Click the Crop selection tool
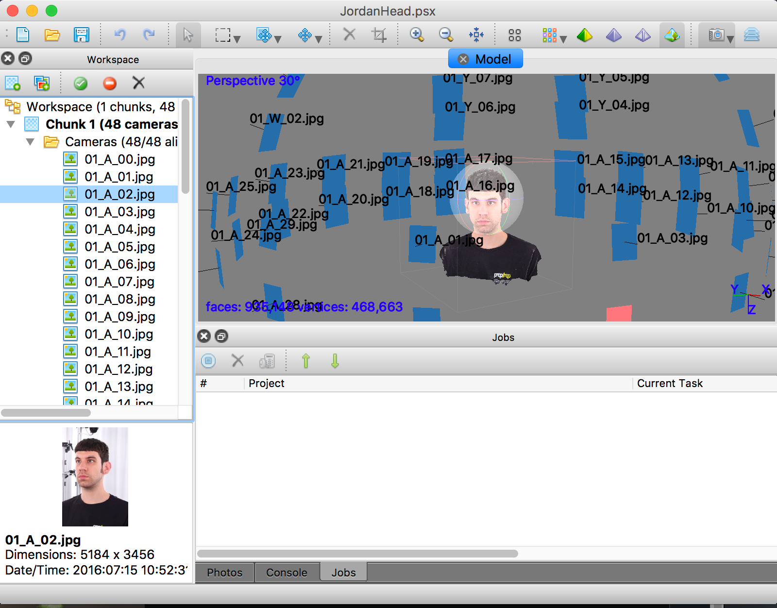 (379, 35)
